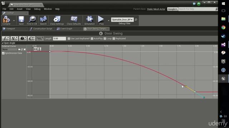Screen dimensions: 229x128
Task: Use selected asset arrow for External Curve
Action: click(19, 49)
